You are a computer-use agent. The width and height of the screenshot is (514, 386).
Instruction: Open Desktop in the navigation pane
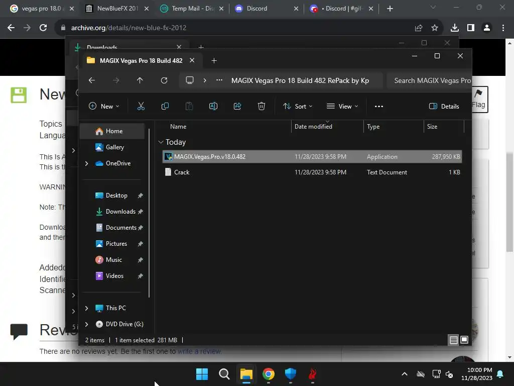(x=112, y=196)
